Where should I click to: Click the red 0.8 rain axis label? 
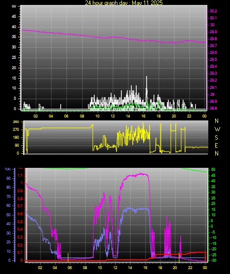[x=20, y=198]
